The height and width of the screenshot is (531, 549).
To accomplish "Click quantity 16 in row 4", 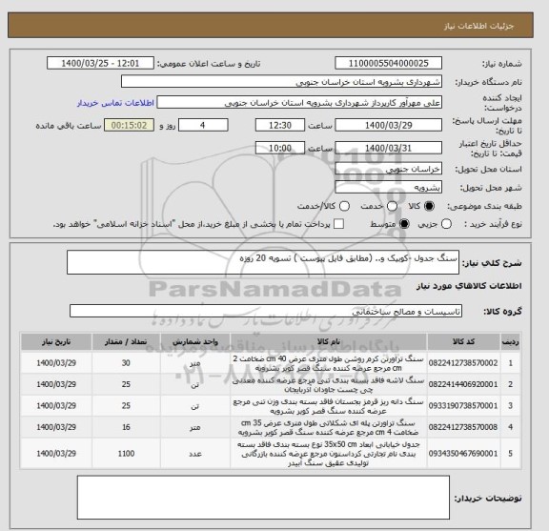I will pyautogui.click(x=126, y=427).
